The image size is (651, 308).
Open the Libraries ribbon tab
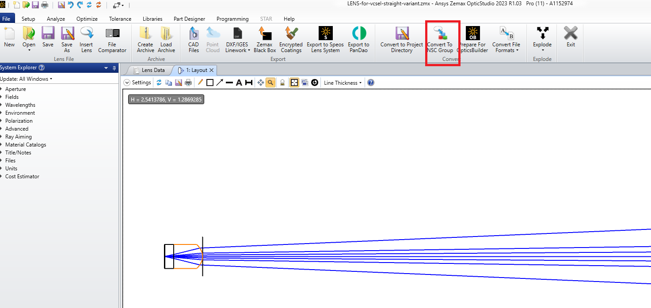152,19
